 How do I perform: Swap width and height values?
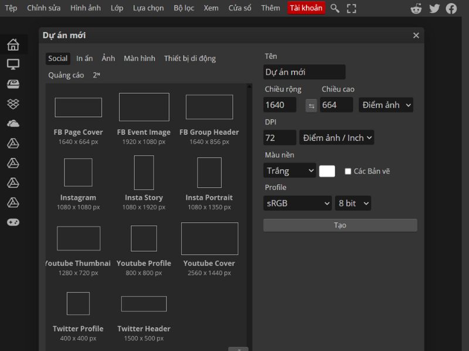[x=311, y=106]
